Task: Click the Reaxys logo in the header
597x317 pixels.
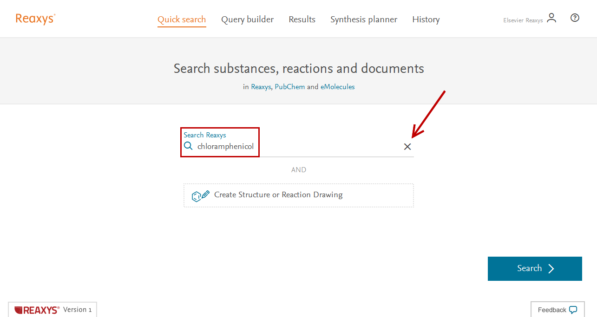Action: [x=35, y=19]
